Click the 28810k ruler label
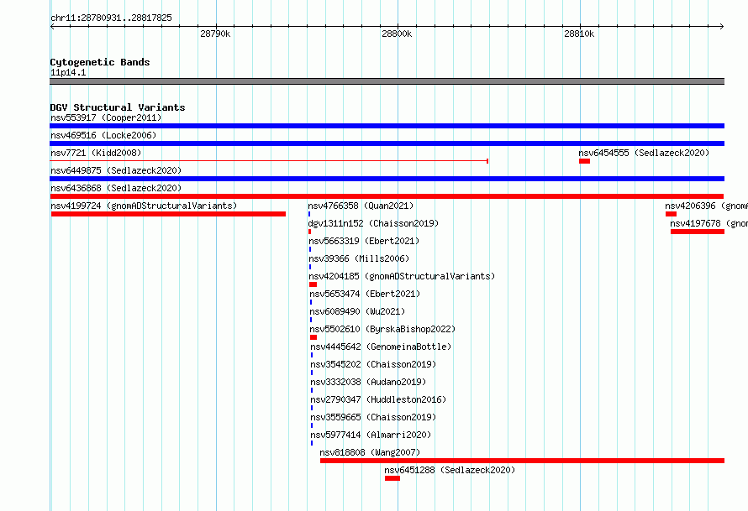 coord(579,34)
